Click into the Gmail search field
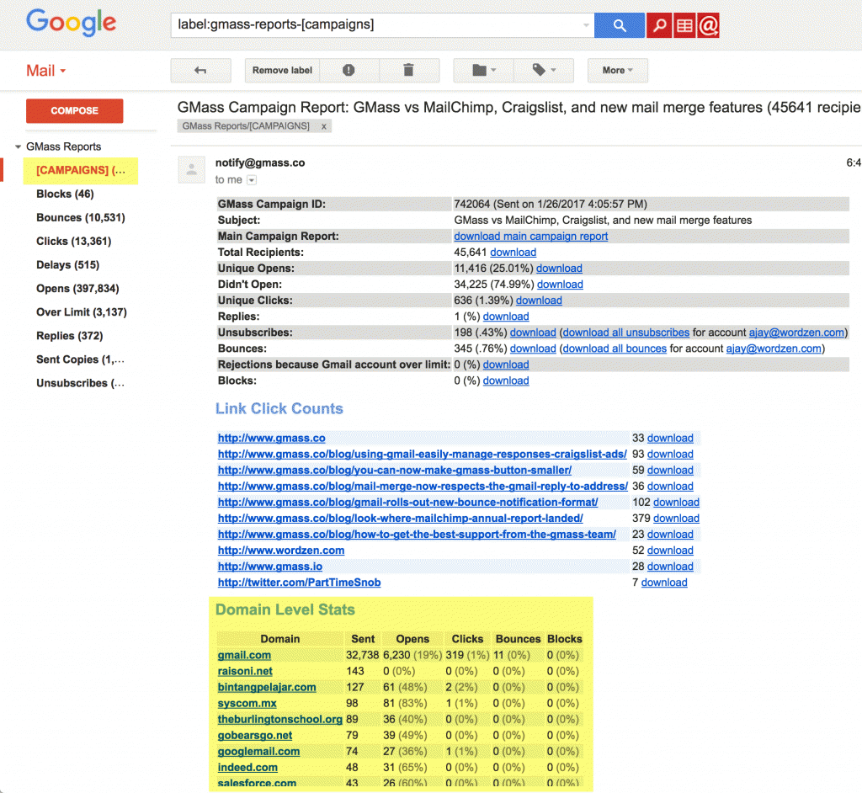Viewport: 862px width, 793px height. [375, 25]
